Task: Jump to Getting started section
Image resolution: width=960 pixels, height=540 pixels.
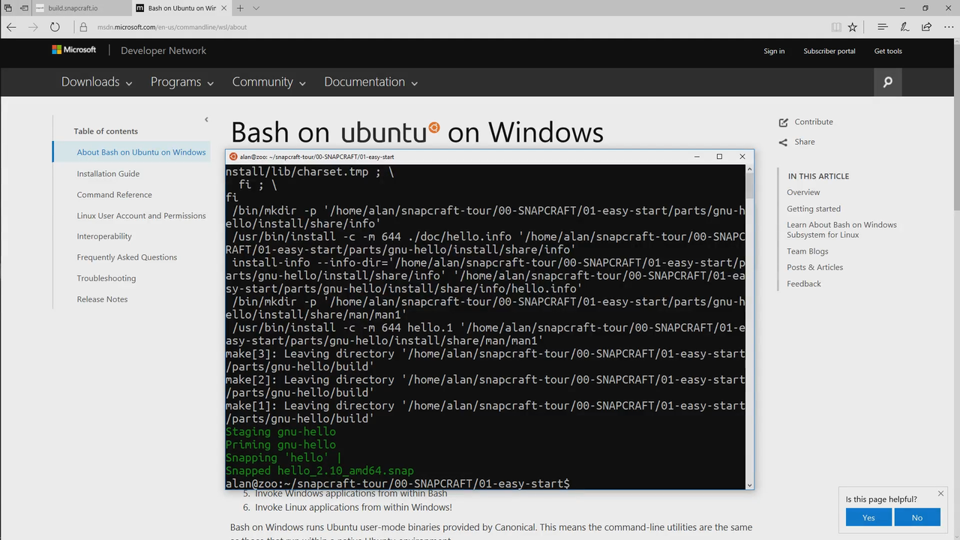Action: coord(814,208)
